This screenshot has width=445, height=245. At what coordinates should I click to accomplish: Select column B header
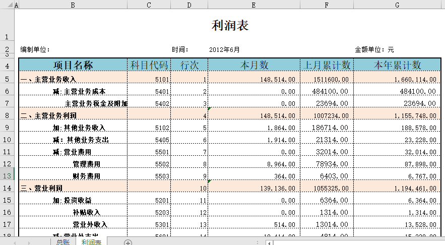pyautogui.click(x=73, y=5)
